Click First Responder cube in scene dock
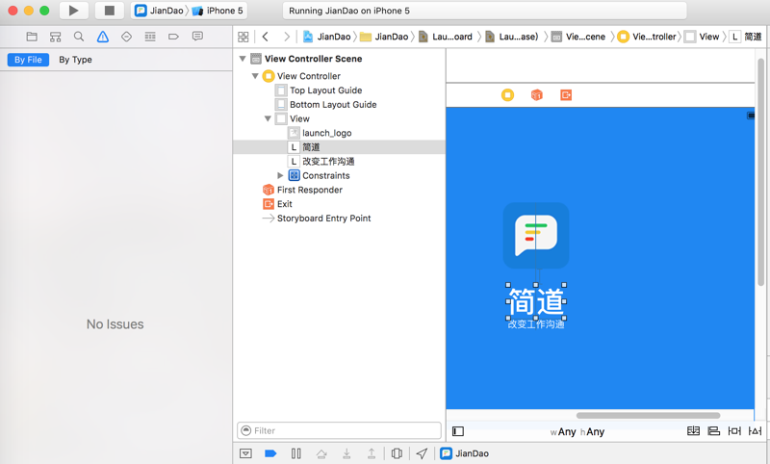The image size is (770, 464). click(537, 94)
